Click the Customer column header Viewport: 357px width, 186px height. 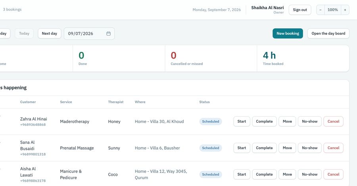pyautogui.click(x=28, y=102)
